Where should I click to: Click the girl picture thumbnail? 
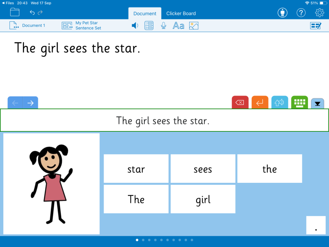[51, 184]
